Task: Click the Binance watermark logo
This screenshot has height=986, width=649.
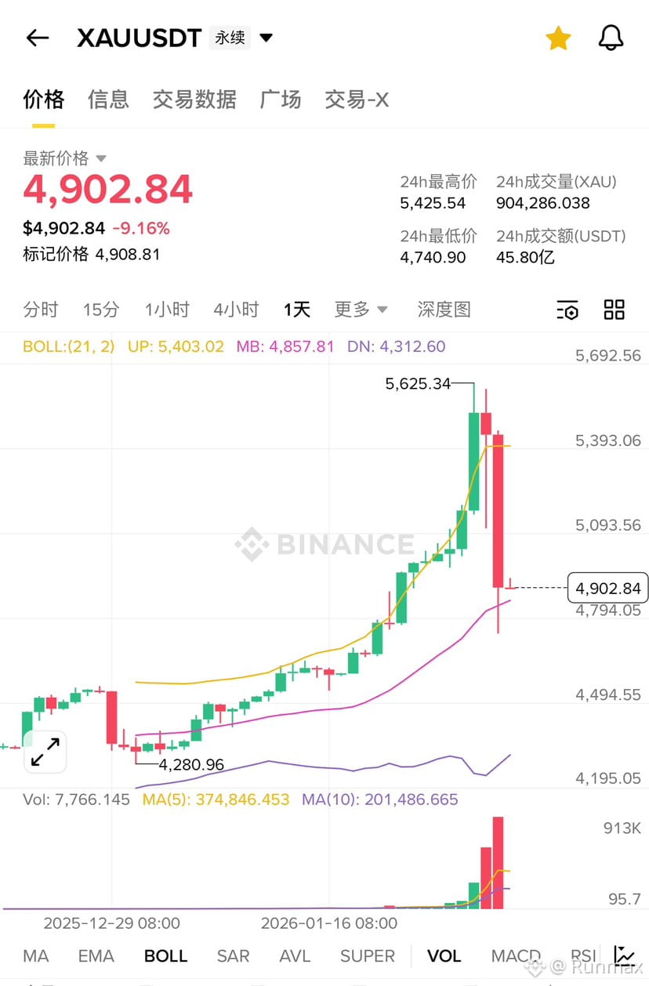Action: [324, 544]
